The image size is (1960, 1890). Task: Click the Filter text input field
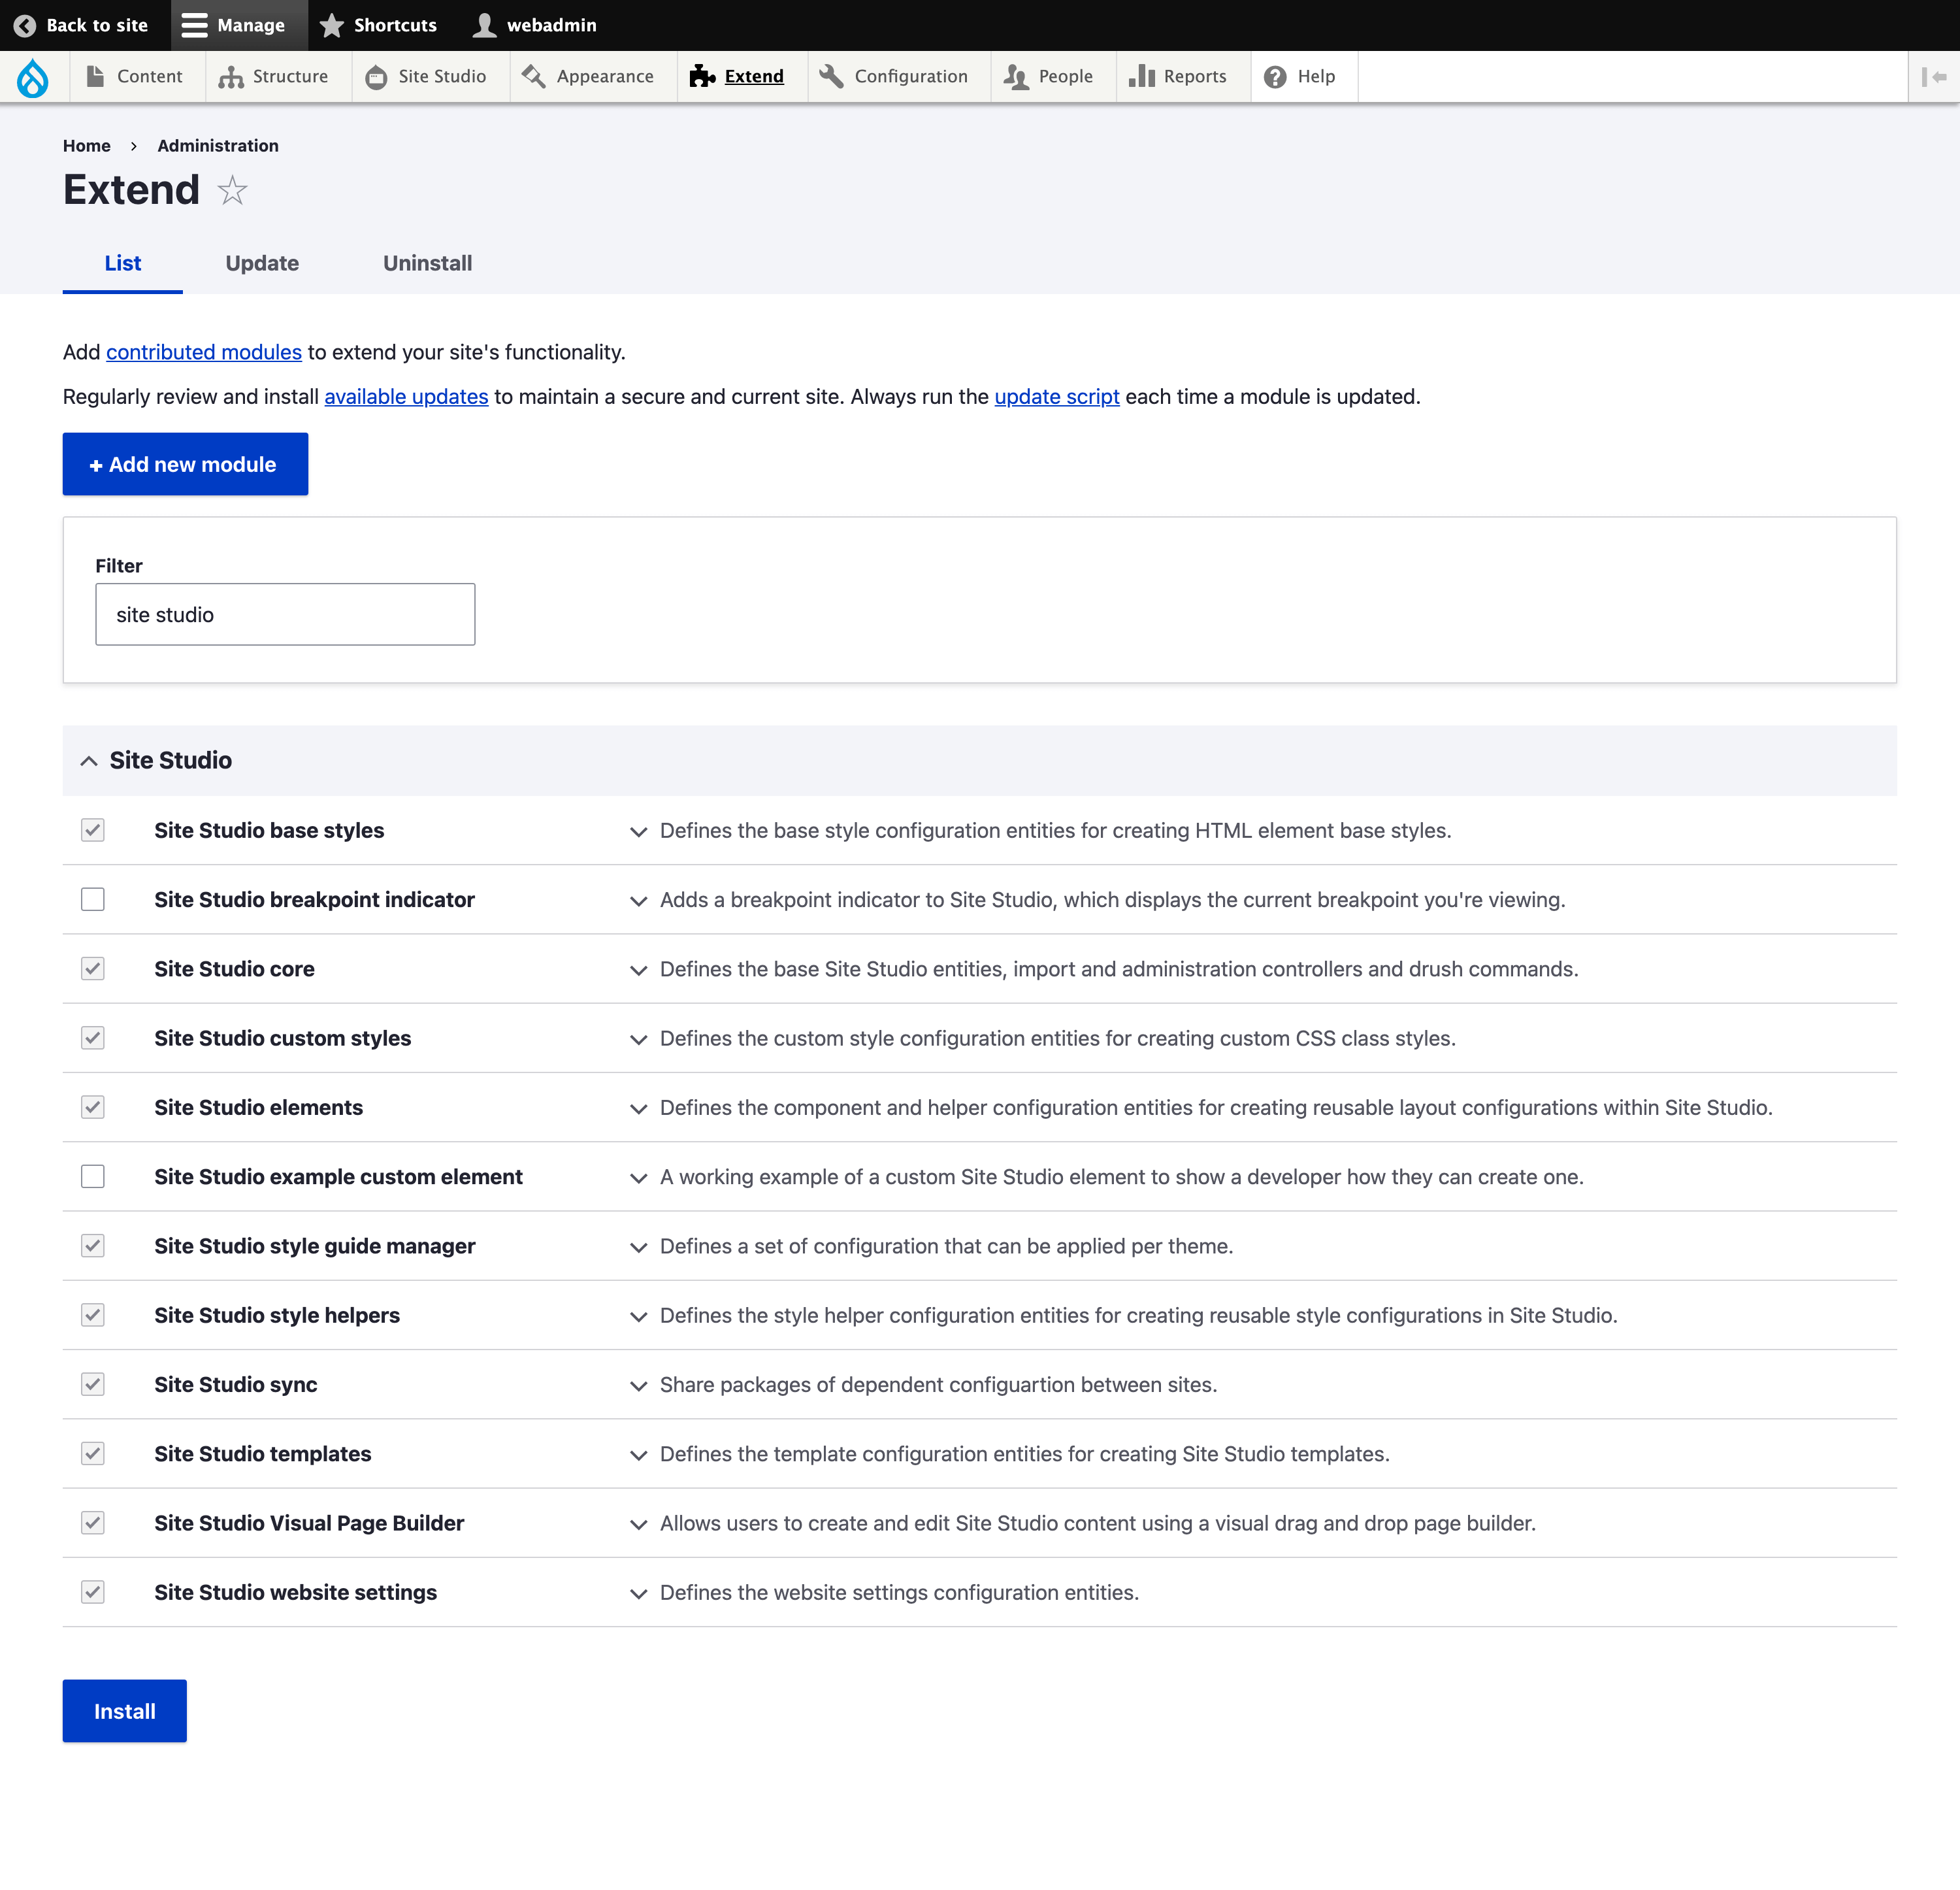(285, 614)
